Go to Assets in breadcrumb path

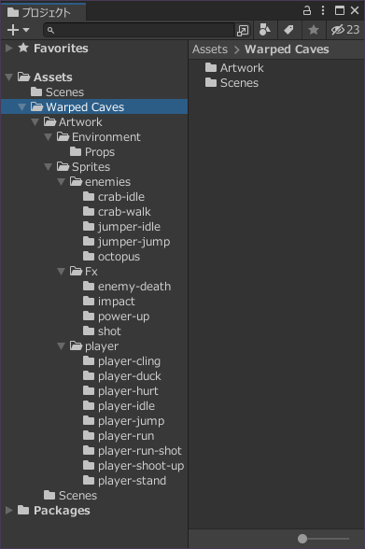pos(210,49)
